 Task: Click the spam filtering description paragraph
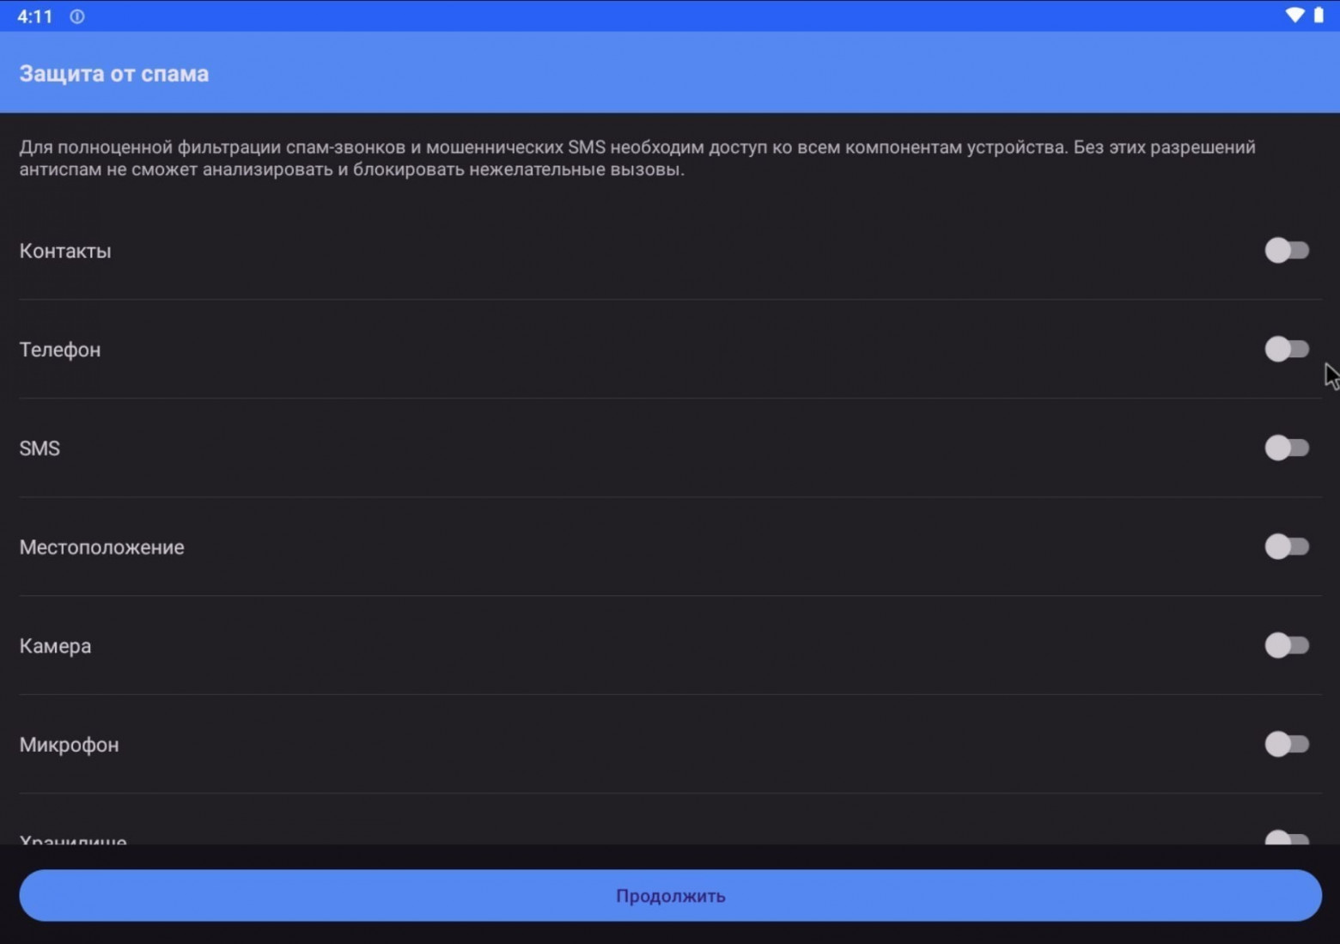click(x=637, y=158)
